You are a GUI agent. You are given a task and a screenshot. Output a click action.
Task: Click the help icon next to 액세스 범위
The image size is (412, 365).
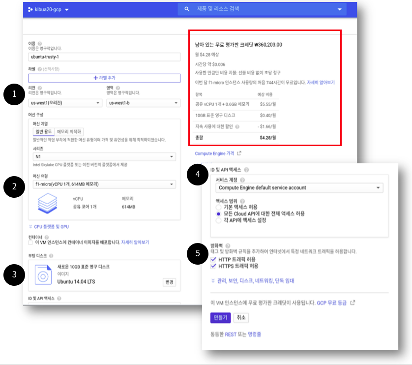tap(242, 201)
